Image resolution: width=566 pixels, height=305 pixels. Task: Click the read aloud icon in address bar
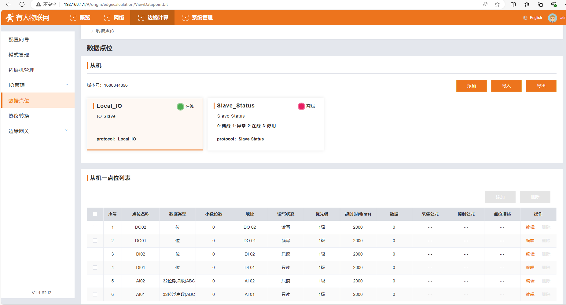(x=485, y=4)
